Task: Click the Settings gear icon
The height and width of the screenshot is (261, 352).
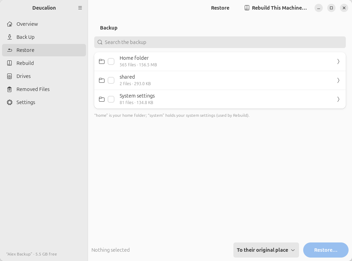Action: point(9,102)
